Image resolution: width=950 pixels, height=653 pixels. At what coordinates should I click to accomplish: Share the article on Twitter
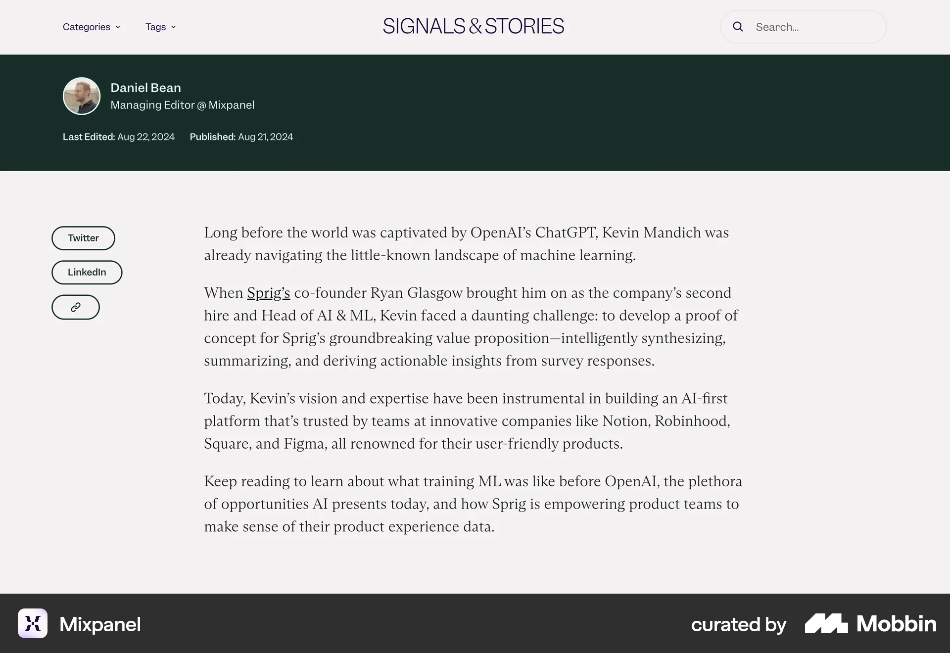[83, 238]
